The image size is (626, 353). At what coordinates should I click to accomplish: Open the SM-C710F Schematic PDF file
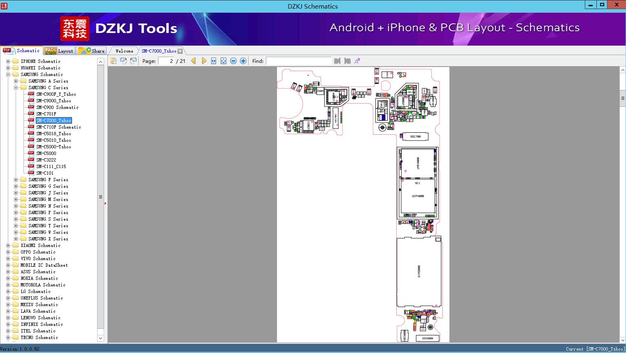click(58, 127)
